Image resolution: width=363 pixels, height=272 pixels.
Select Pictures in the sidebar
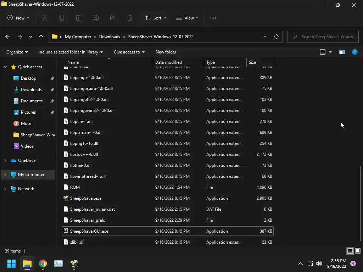click(28, 112)
